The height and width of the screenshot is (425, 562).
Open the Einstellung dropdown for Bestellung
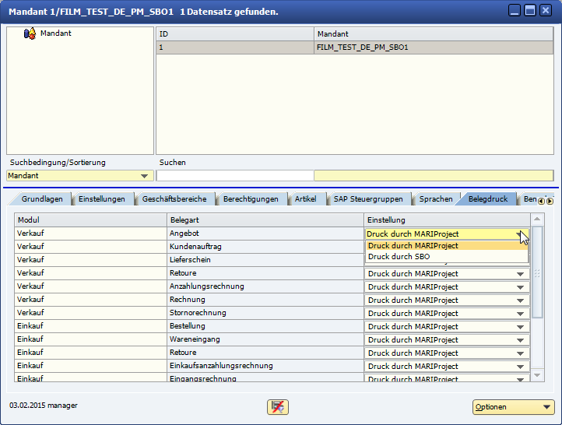pos(521,327)
